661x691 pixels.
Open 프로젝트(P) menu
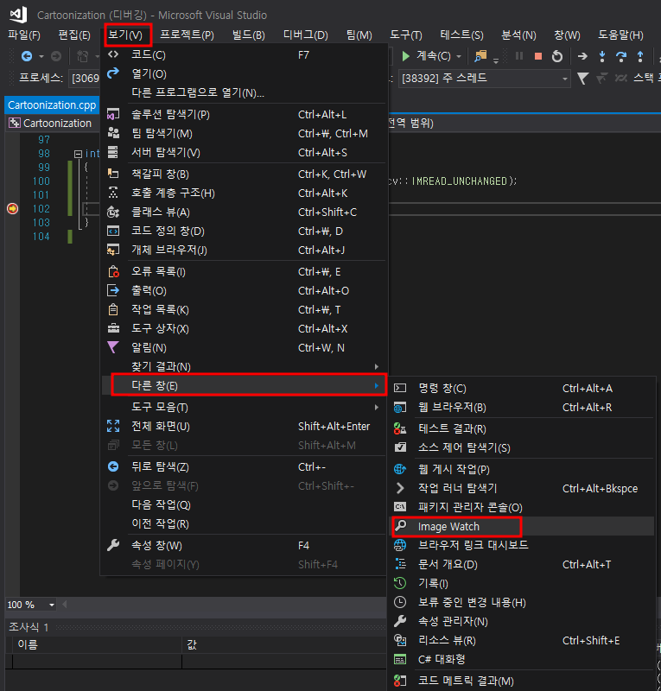tap(187, 35)
